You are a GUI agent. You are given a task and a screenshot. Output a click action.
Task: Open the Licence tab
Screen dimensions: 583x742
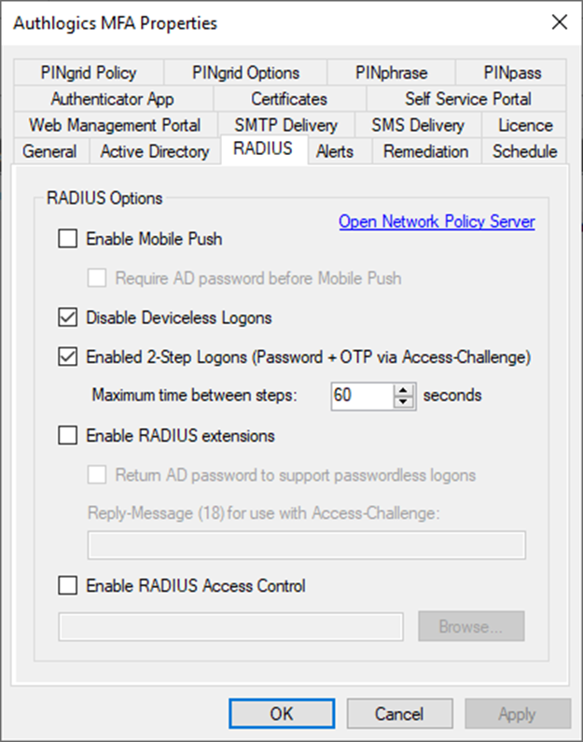525,125
